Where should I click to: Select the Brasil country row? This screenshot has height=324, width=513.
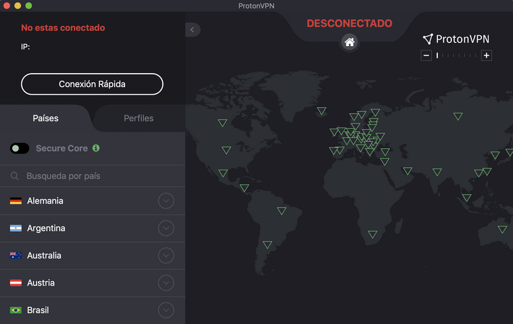(x=92, y=310)
